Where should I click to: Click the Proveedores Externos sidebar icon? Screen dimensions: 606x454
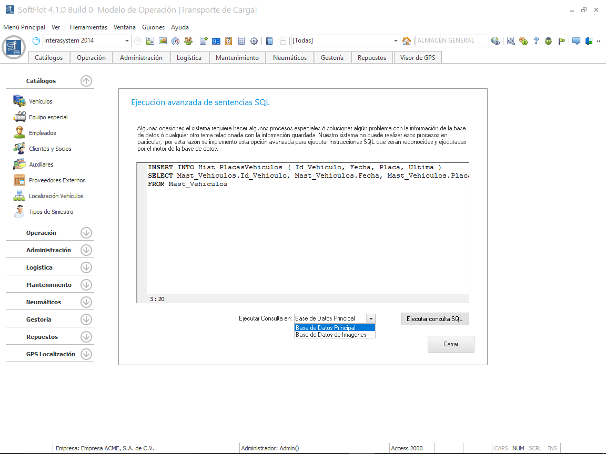click(19, 180)
